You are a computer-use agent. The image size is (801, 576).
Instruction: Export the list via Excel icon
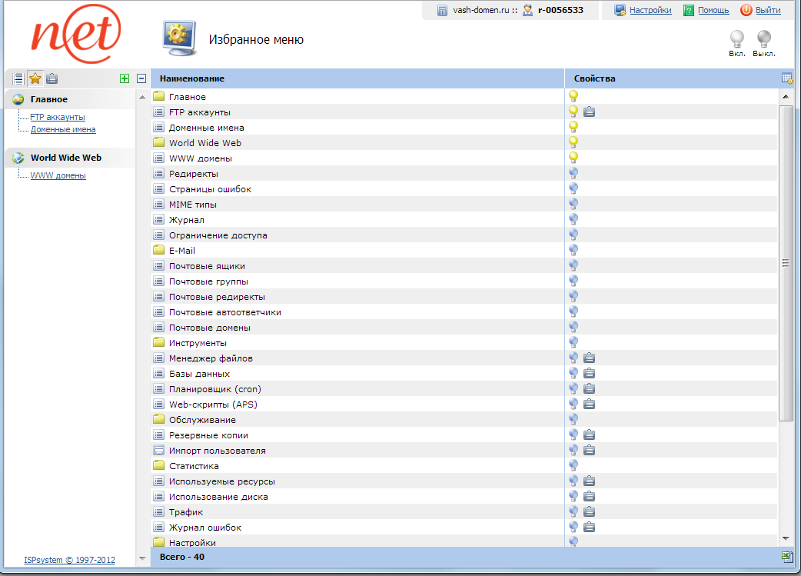click(786, 556)
